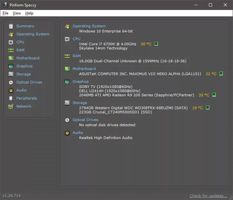This screenshot has height=200, width=233.
Task: Click the RAM stick icon in sidebar
Action: coord(11,50)
